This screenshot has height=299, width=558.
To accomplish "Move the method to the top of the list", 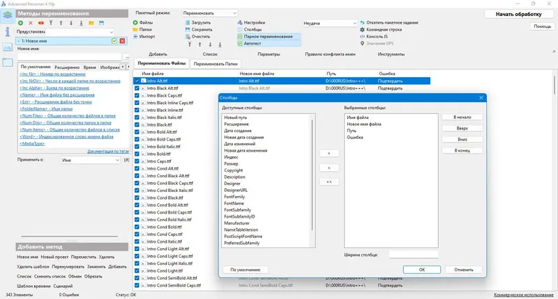I will click(51, 23).
